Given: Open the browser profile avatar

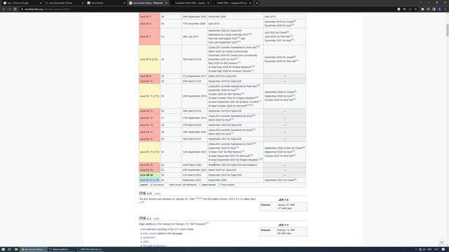Looking at the screenshot, I should [440, 9].
